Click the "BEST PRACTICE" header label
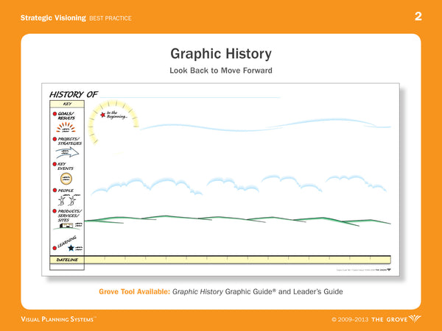This screenshot has width=442, height=331. [110, 18]
